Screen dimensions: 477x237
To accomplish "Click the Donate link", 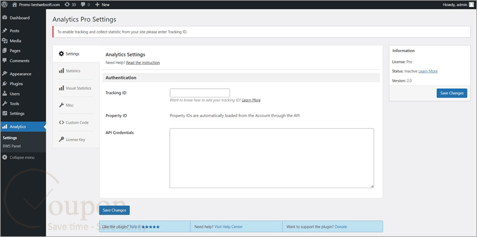I will point(341,227).
